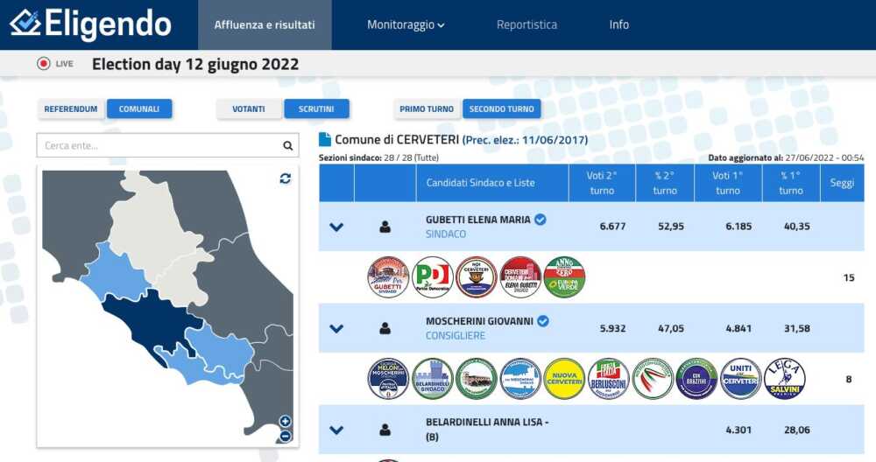
Task: Switch to REFERENDUM view
Action: pyautogui.click(x=71, y=108)
